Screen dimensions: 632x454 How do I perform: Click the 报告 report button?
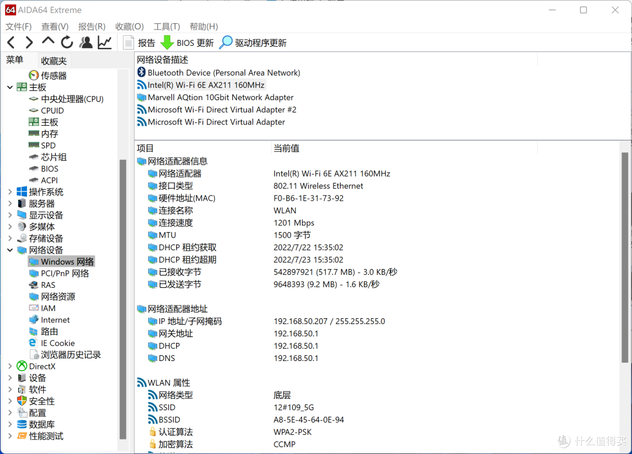point(139,43)
